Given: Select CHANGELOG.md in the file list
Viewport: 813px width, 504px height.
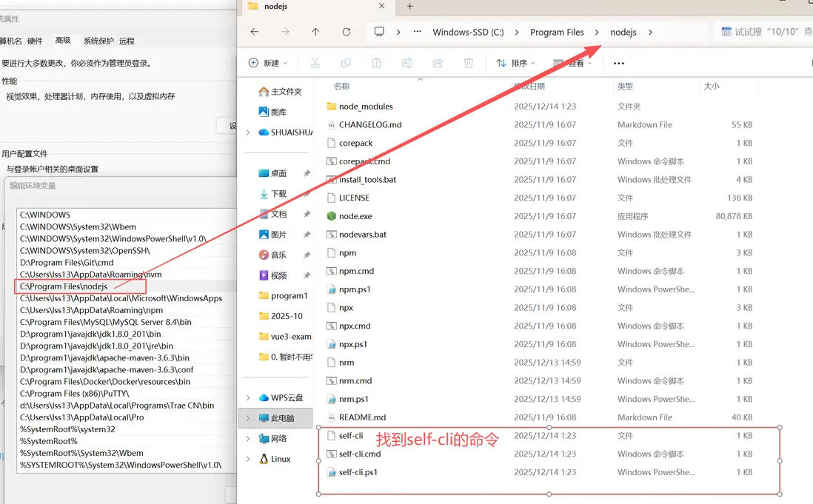Looking at the screenshot, I should pos(370,125).
